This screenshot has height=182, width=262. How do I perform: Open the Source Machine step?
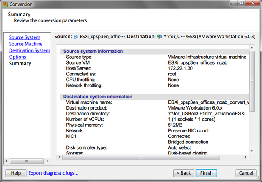(25, 44)
